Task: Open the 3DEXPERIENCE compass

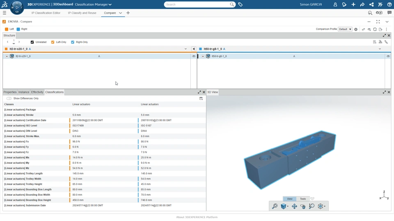Action: tap(17, 7)
